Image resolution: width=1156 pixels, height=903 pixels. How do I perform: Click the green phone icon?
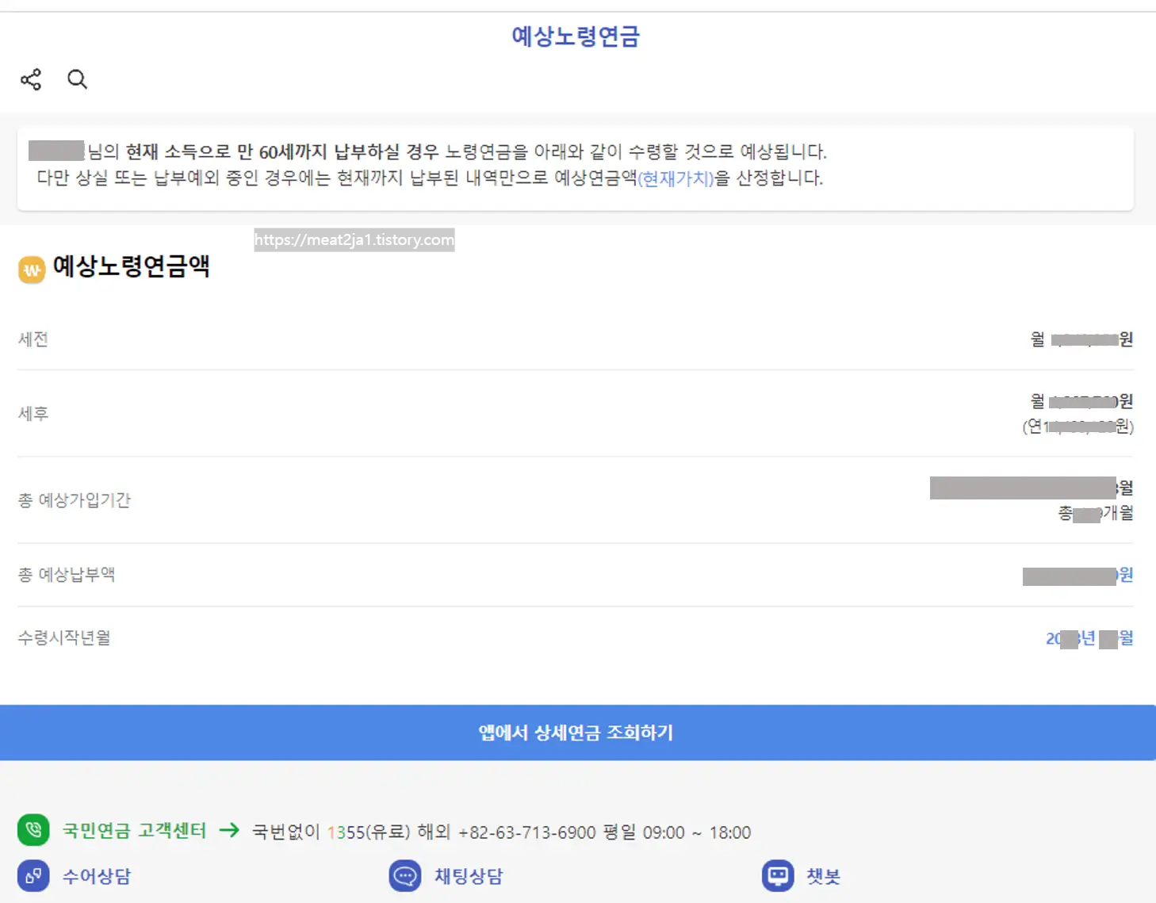[33, 830]
